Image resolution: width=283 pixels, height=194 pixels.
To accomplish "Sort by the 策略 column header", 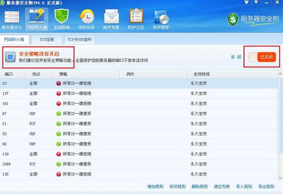I will (x=86, y=74).
